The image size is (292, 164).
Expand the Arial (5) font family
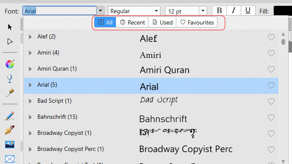[30, 85]
